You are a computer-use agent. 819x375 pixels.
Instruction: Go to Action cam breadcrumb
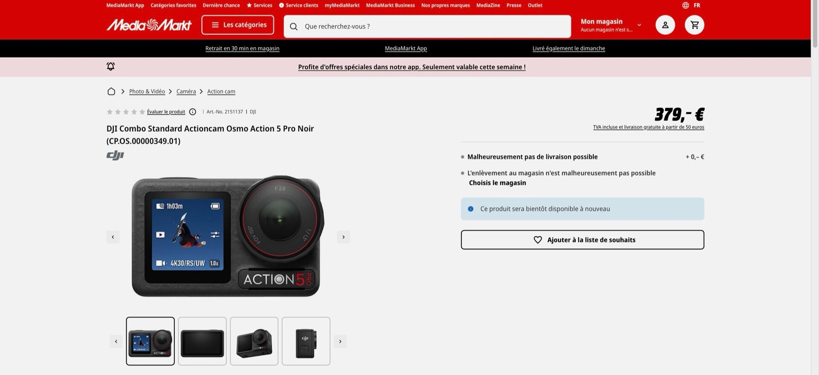(x=221, y=91)
